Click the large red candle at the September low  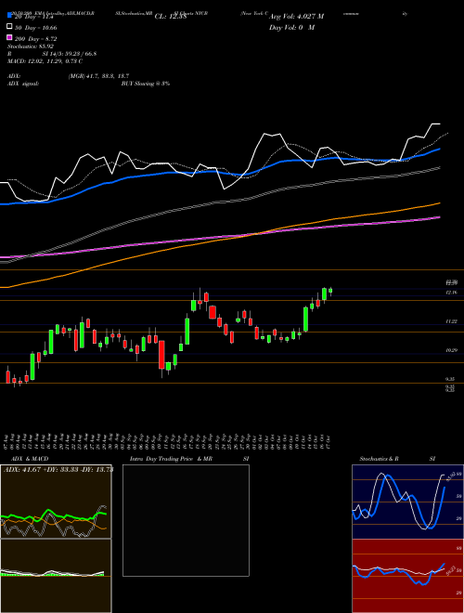point(161,355)
